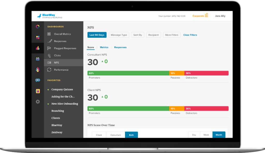Open the Sent By filter dropdown
This screenshot has width=265, height=153.
(137, 35)
